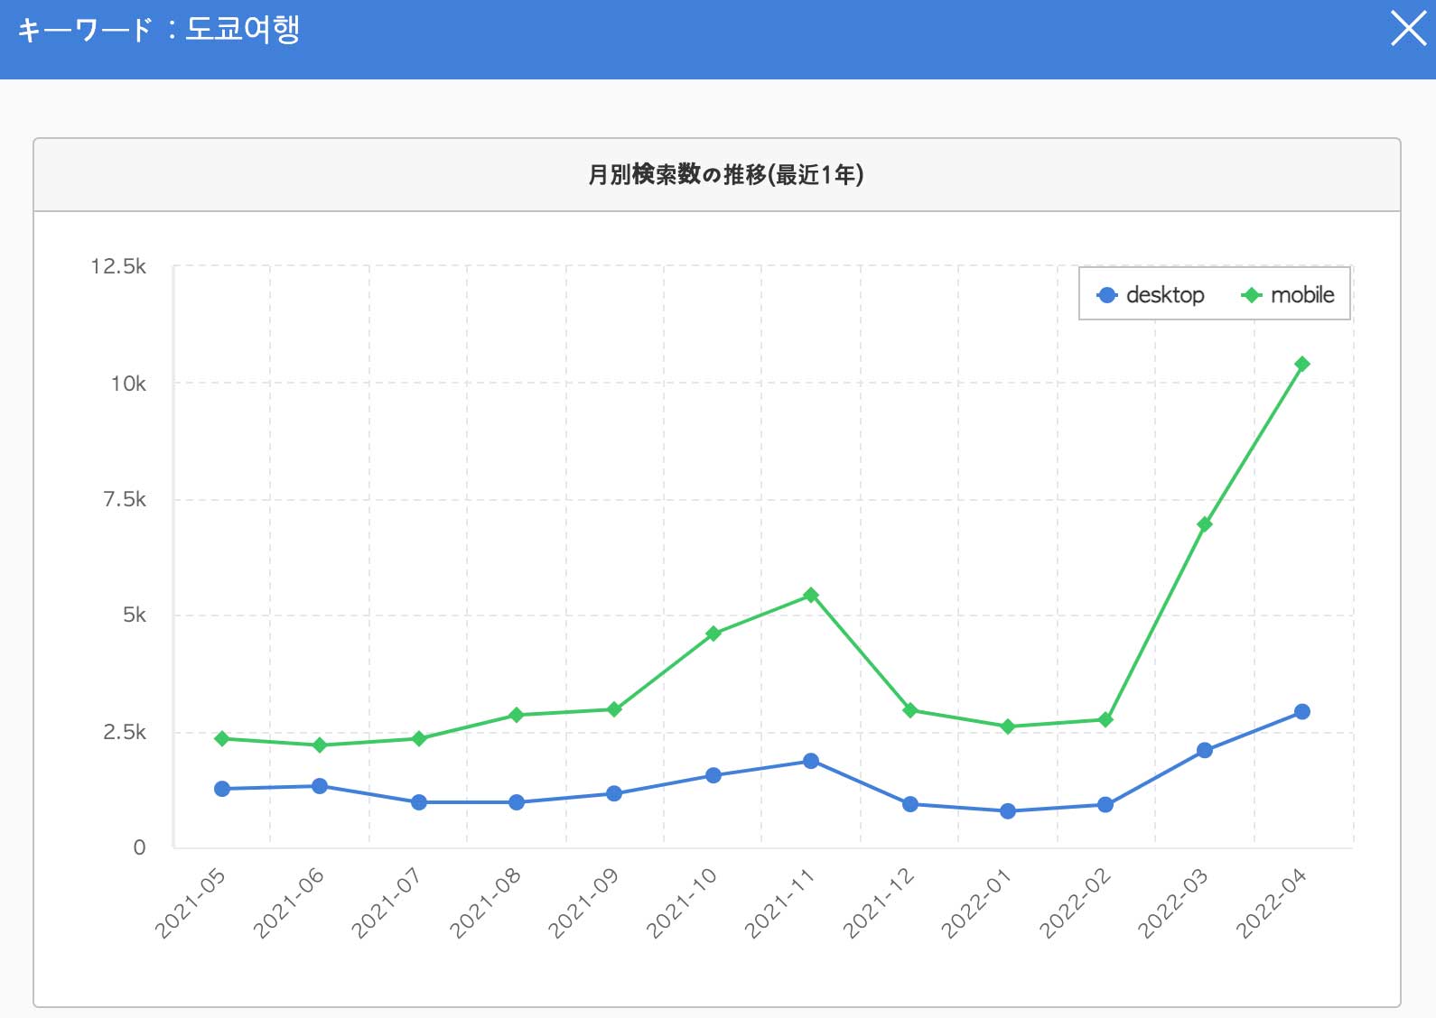Click mobile data point for 2022-04
Screen dimensions: 1436x1018
tap(1301, 365)
